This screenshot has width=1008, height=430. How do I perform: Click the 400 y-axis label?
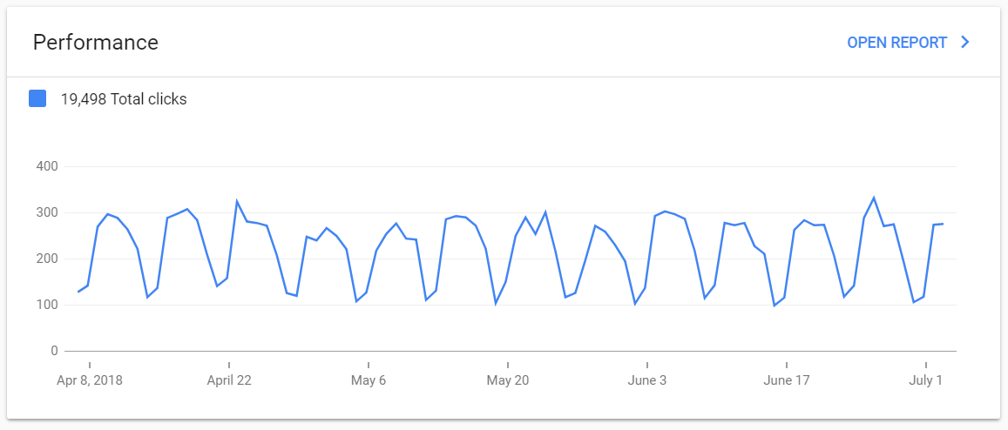[47, 166]
